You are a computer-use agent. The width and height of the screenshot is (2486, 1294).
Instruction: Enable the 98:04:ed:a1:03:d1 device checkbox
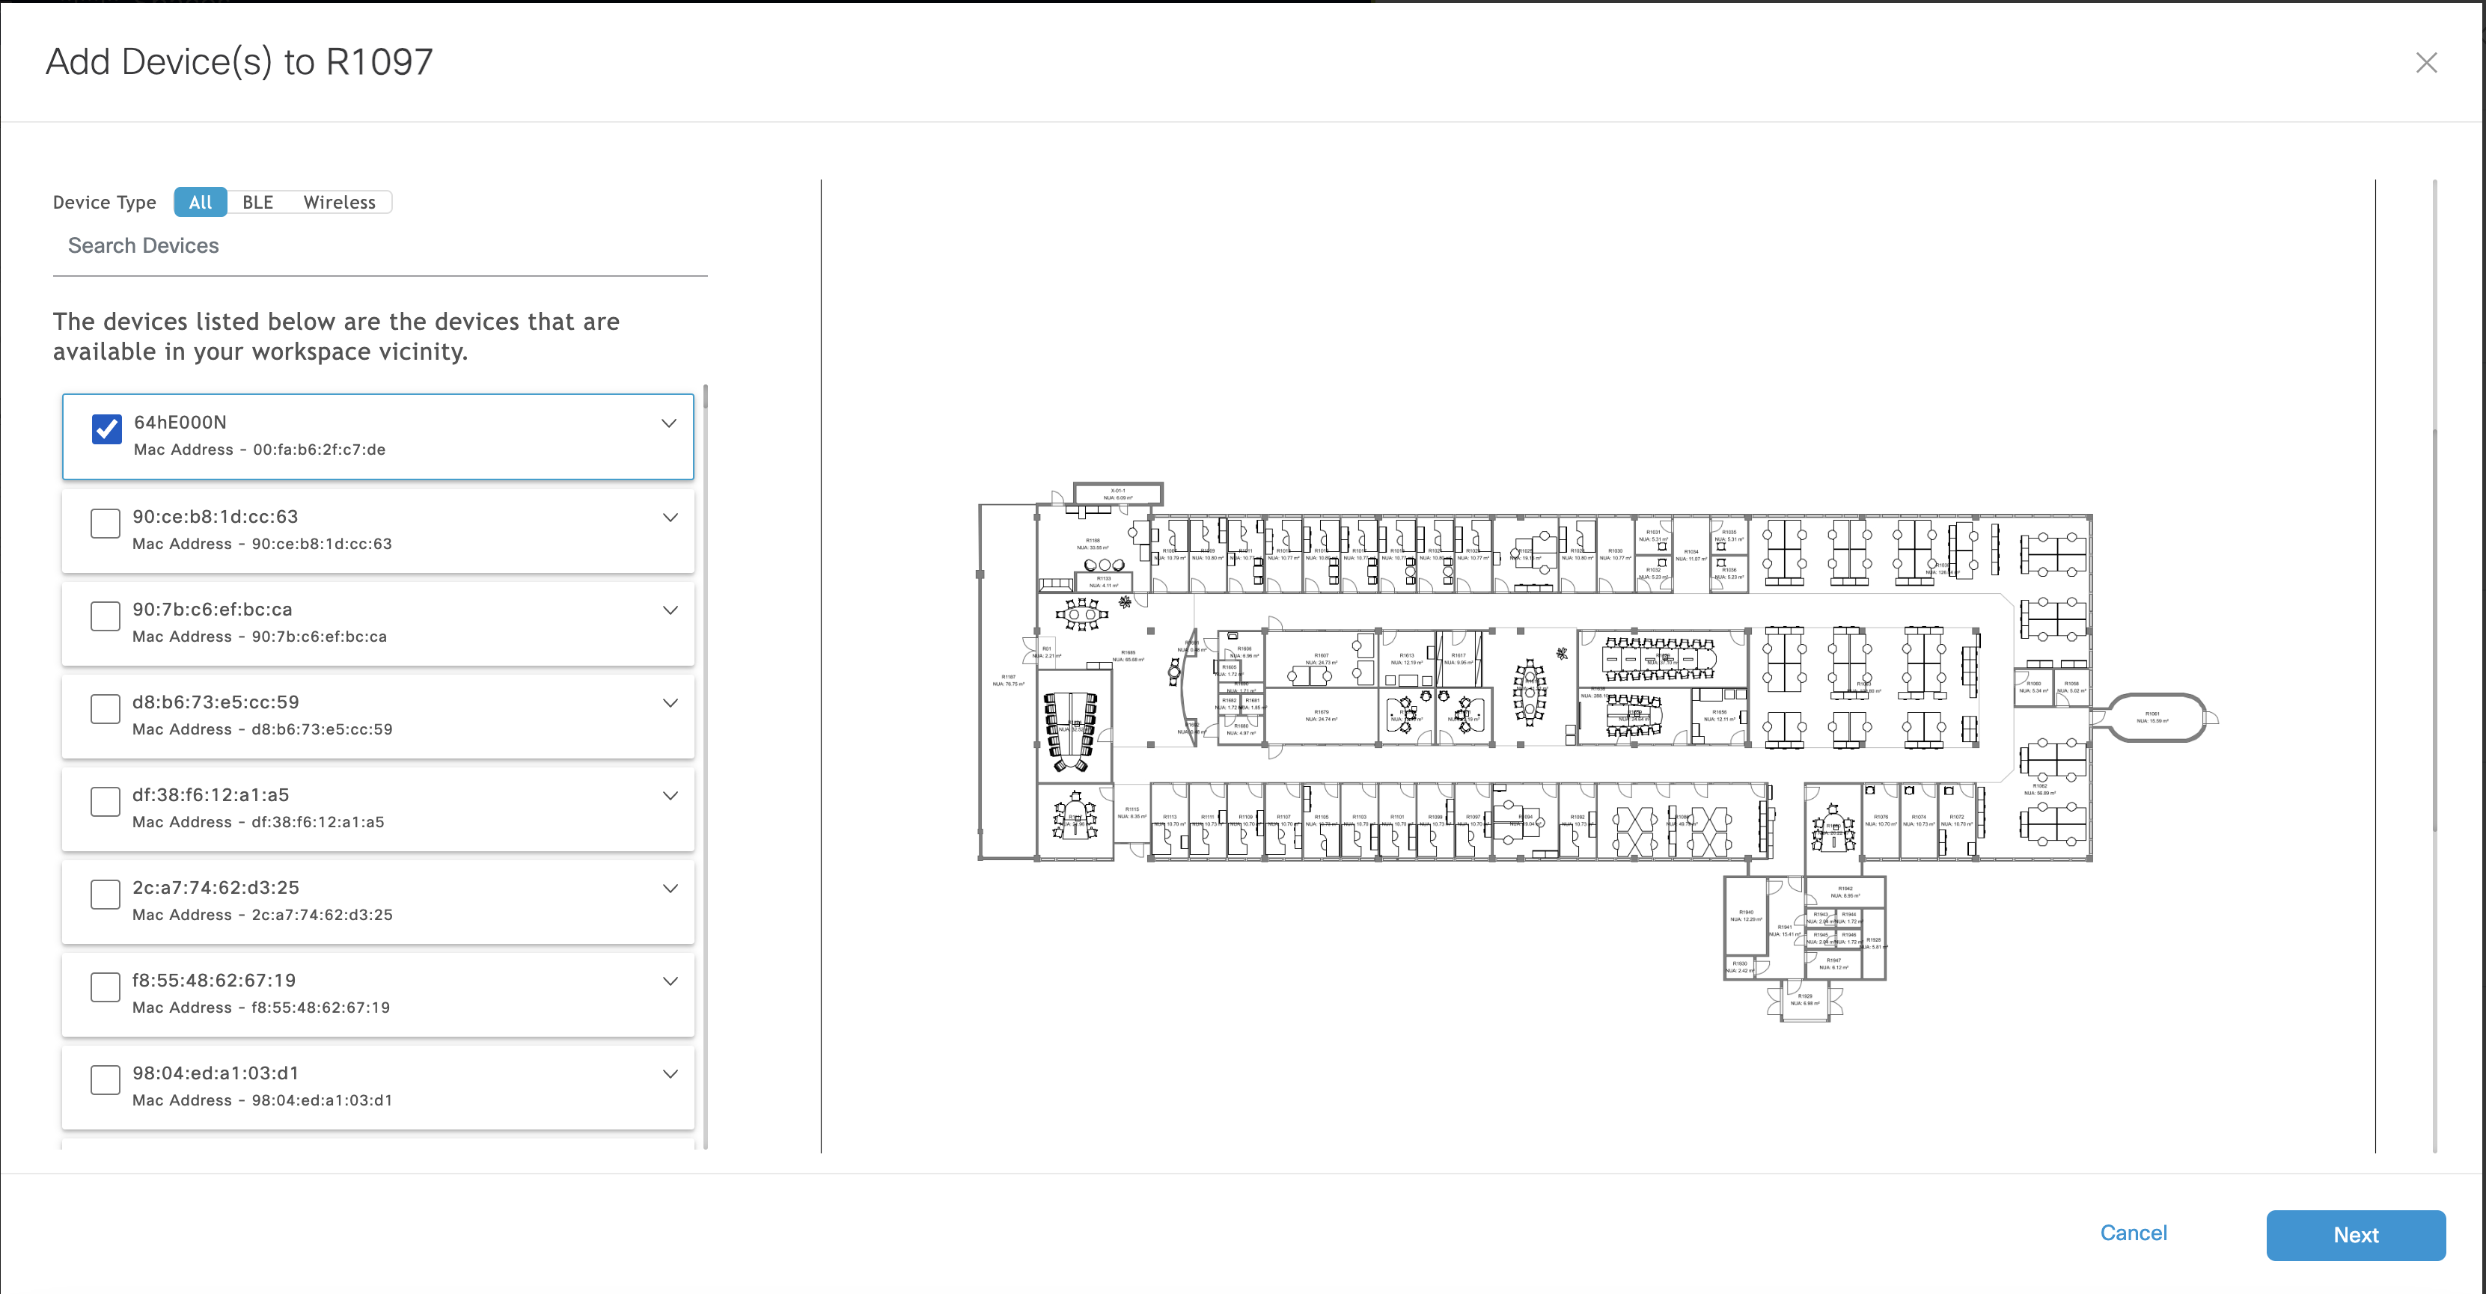pyautogui.click(x=106, y=1079)
